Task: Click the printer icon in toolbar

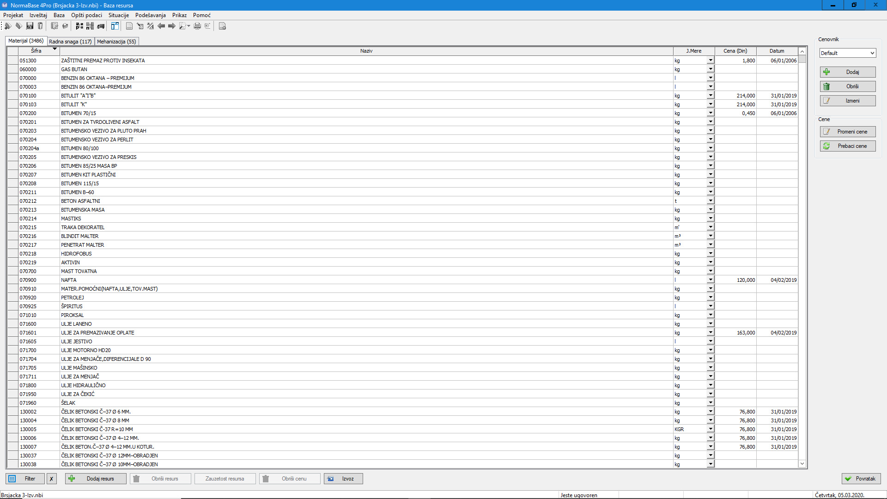Action: point(197,26)
